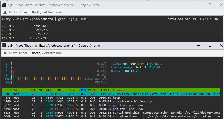Select the emhttpd process row
This screenshot has height=119, width=224.
tap(111, 101)
